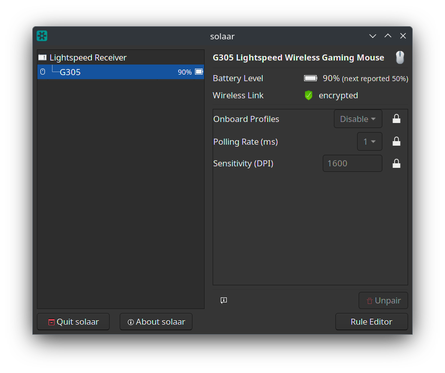Click the About solaar button
The height and width of the screenshot is (373, 445).
[x=156, y=321]
